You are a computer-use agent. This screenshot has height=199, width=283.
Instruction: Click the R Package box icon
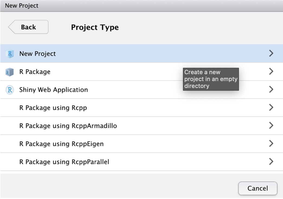click(9, 72)
